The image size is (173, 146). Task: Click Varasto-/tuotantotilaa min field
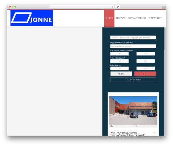(119, 54)
